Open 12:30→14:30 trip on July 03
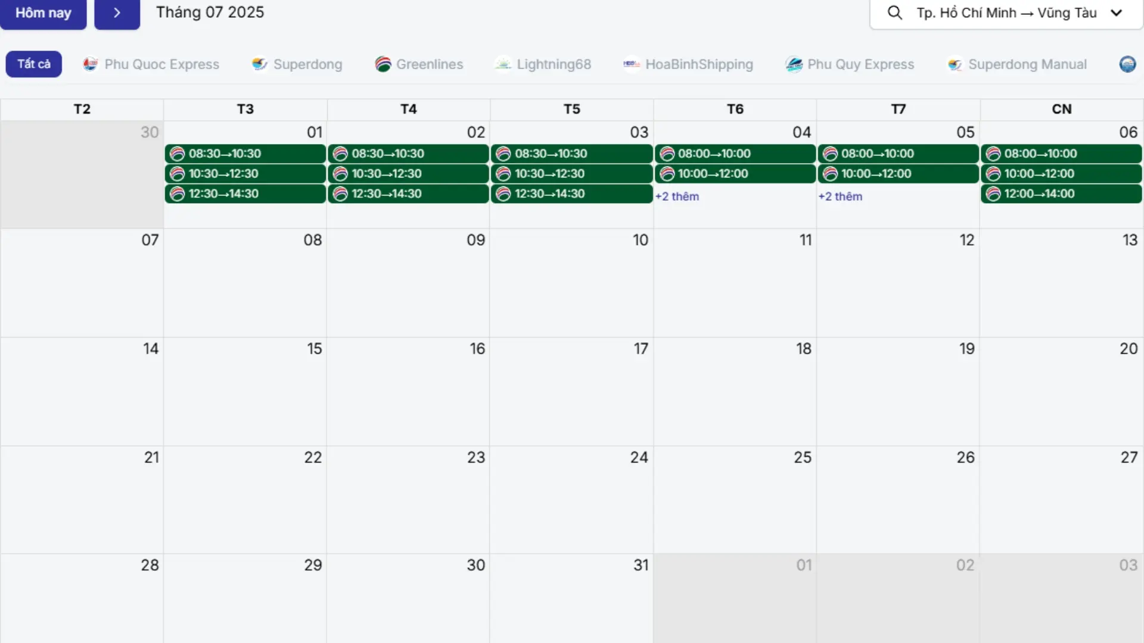This screenshot has width=1144, height=643. pyautogui.click(x=571, y=193)
